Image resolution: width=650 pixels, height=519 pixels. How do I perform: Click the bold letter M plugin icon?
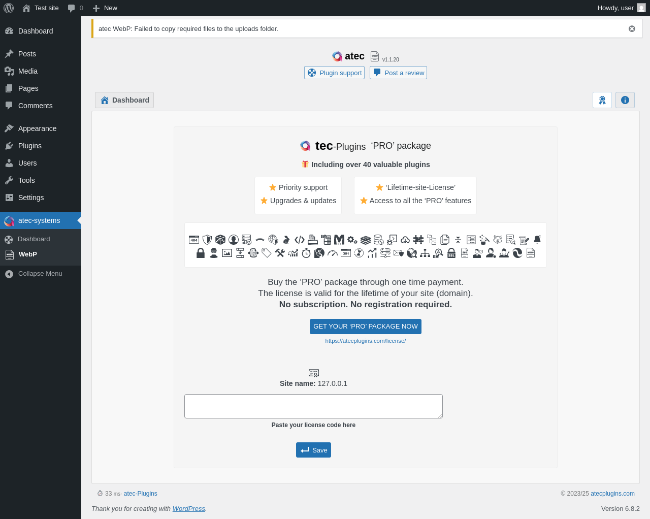point(339,240)
